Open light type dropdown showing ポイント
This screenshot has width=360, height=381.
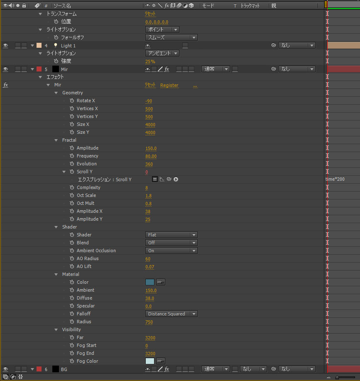pyautogui.click(x=162, y=29)
